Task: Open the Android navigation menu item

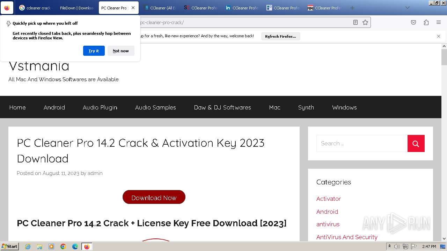Action: [54, 107]
